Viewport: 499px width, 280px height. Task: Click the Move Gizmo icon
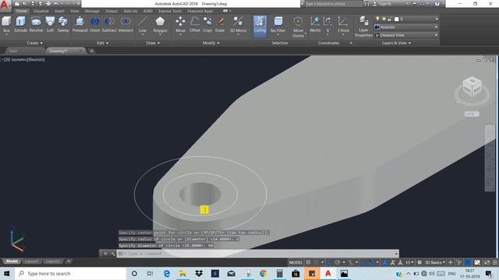click(x=298, y=26)
